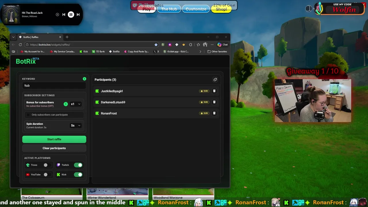The width and height of the screenshot is (368, 207).
Task: Open the Other favorites folder
Action: (217, 51)
